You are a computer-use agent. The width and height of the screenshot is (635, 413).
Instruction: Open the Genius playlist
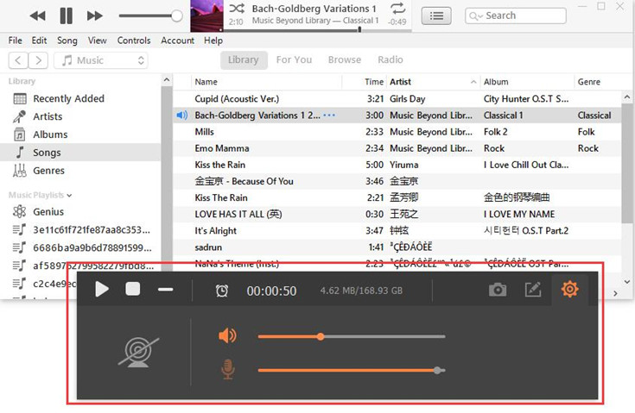click(80, 212)
